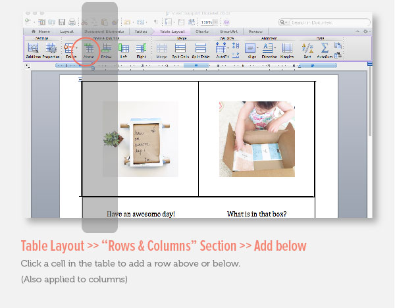Viewport: 395px width, 308px height.
Task: Open the Tables ribbon tab
Action: pos(141,32)
